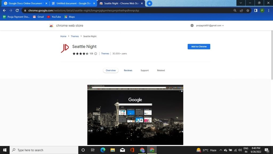The height and width of the screenshot is (154, 273).
Task: Go forward using the browser forward arrow
Action: (x=11, y=10)
